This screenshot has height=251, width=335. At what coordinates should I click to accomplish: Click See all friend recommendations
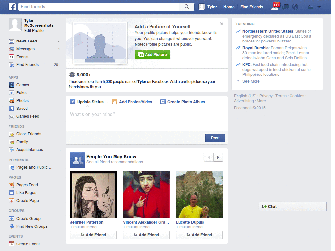[x=115, y=162]
